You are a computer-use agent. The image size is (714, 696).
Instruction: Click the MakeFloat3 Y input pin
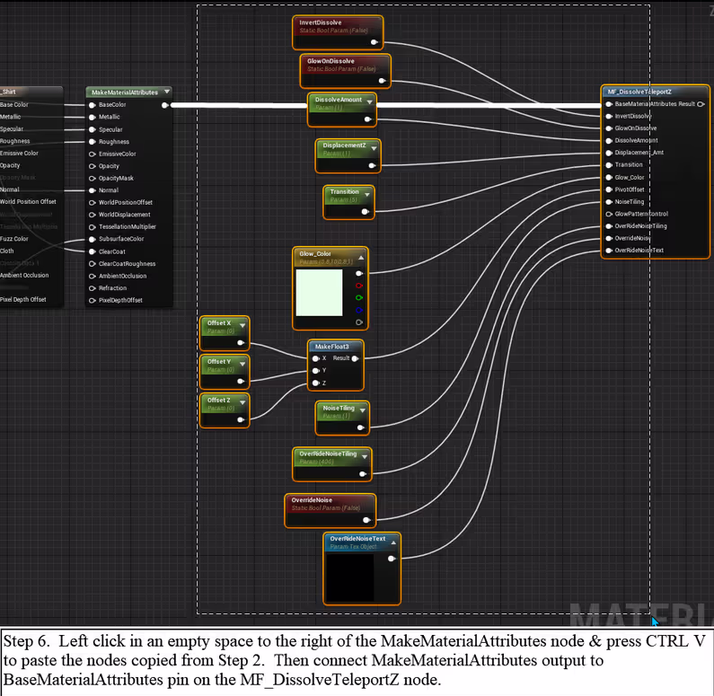315,371
